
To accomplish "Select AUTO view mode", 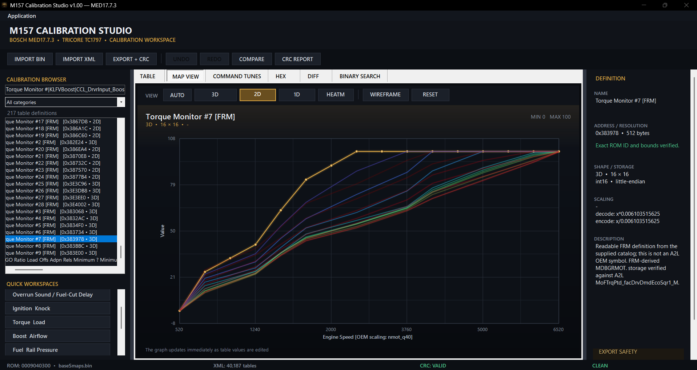I will [177, 95].
